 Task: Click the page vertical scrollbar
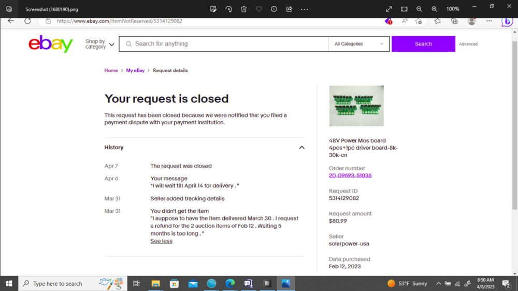514,125
